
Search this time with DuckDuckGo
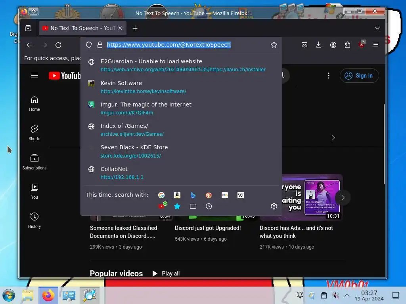209,195
